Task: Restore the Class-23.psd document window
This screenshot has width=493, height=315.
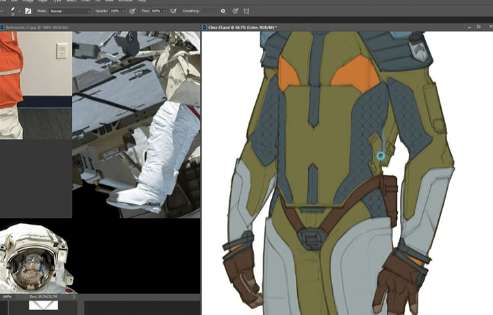Action: pos(479,27)
